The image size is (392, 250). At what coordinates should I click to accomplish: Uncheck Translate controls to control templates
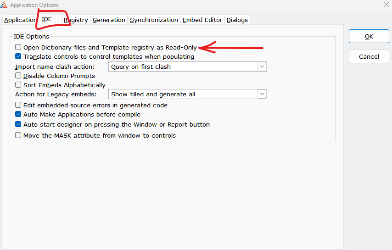(18, 57)
